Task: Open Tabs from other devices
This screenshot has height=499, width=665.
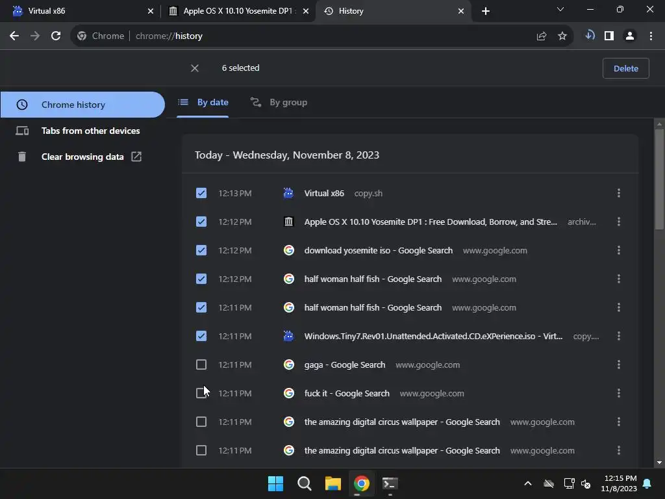Action: click(x=82, y=131)
